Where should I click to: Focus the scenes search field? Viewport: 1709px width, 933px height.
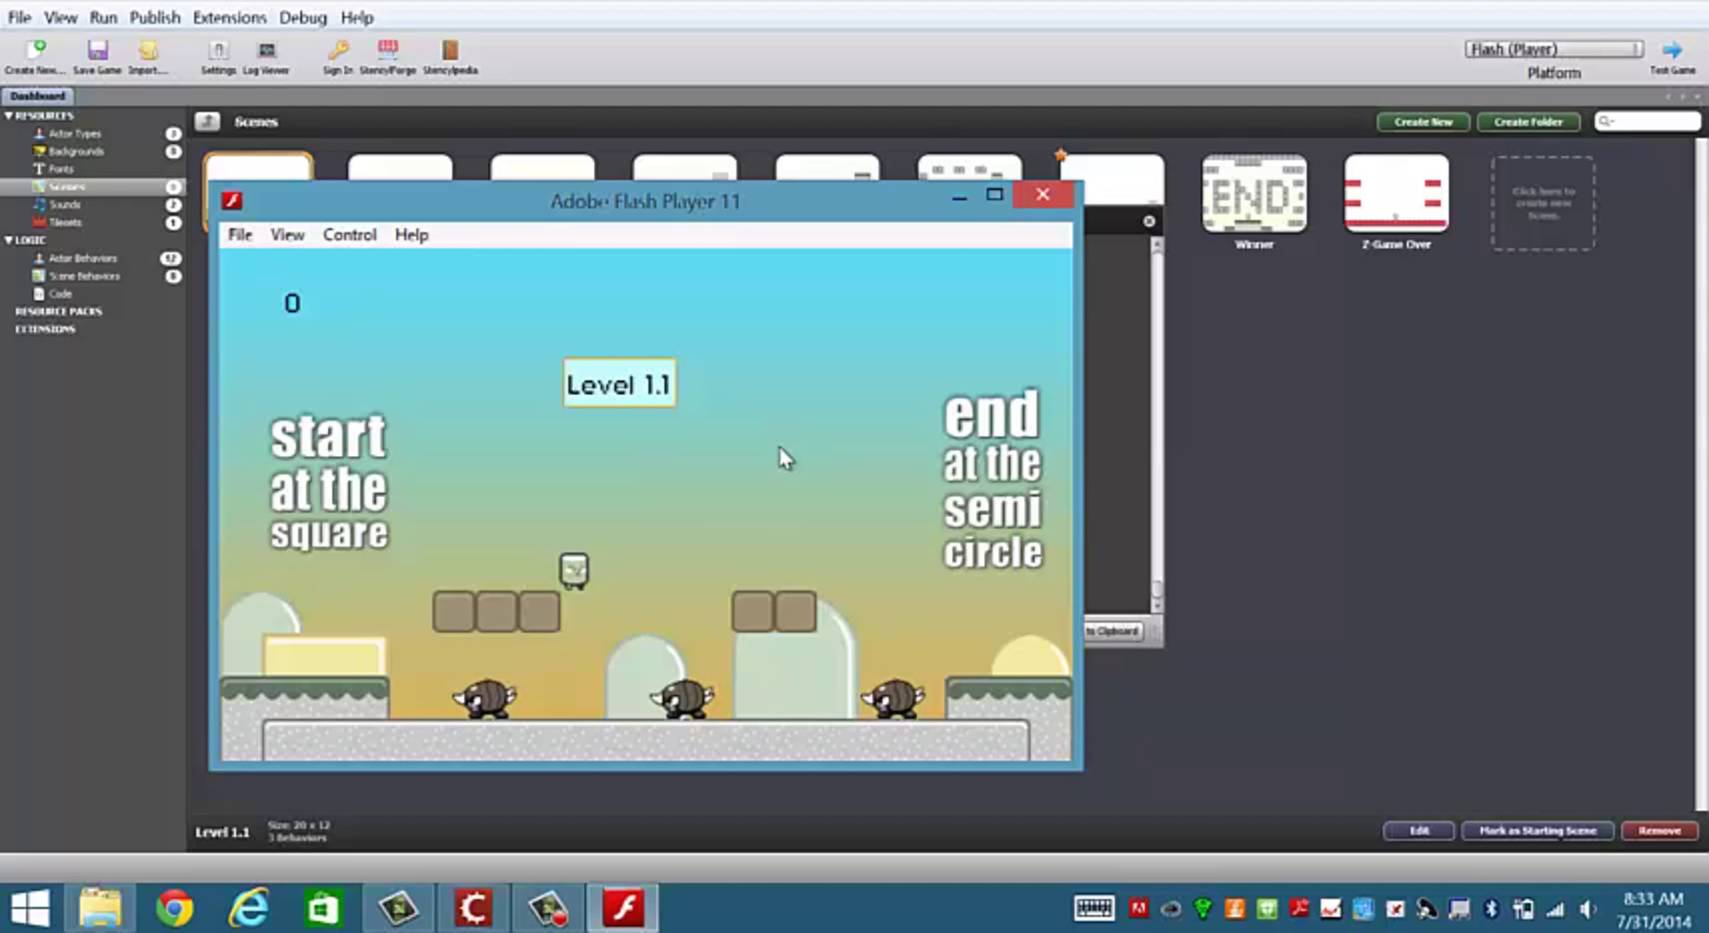pos(1648,122)
